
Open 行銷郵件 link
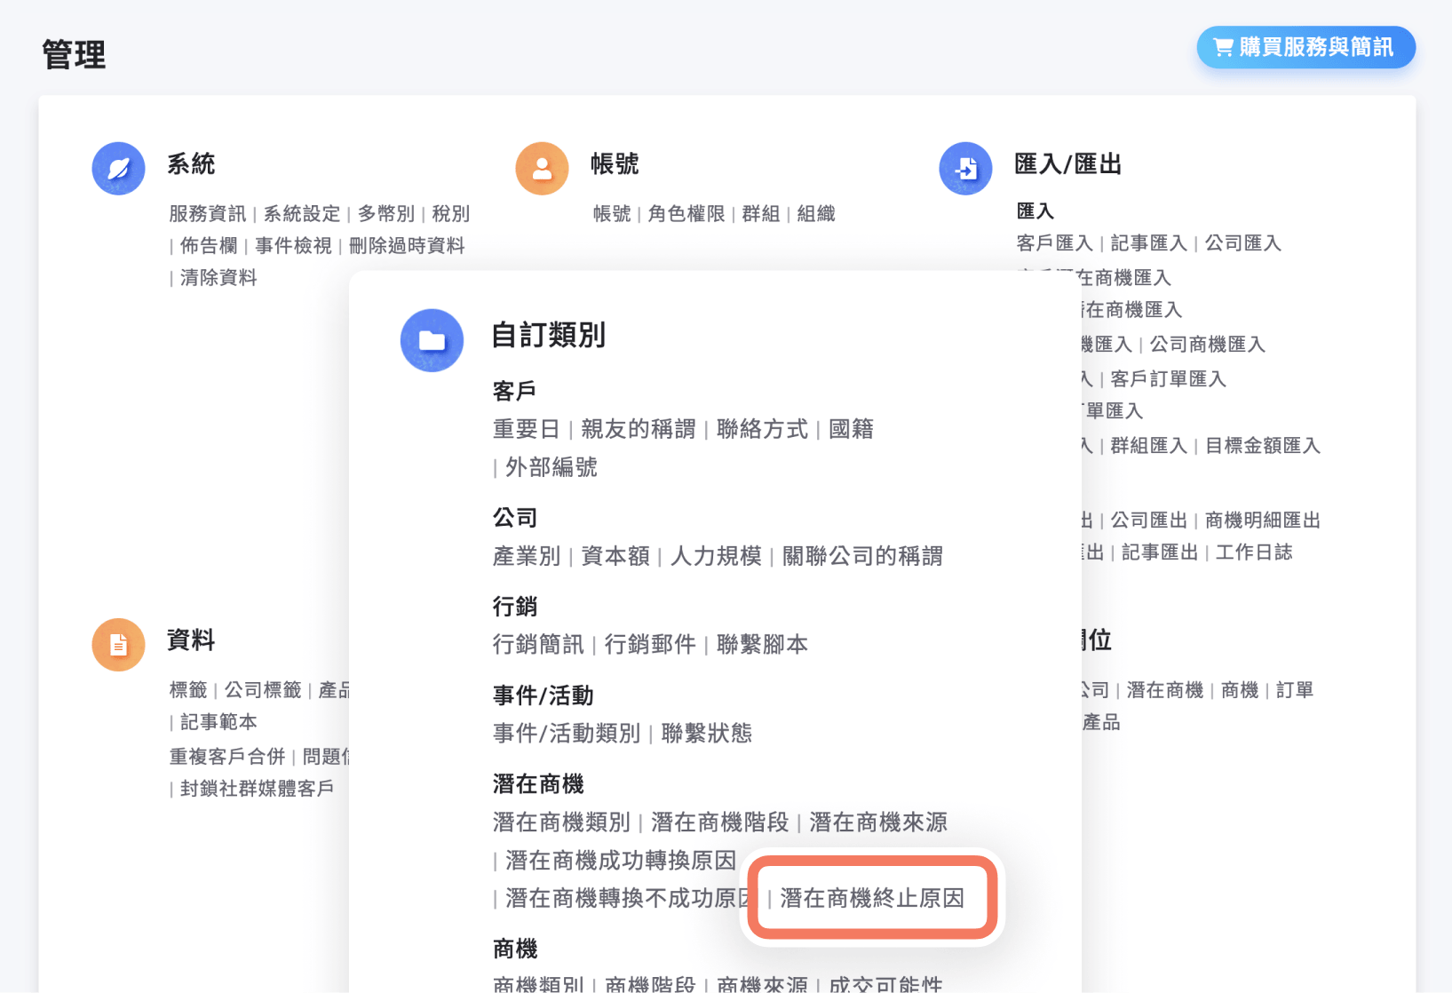pyautogui.click(x=650, y=645)
